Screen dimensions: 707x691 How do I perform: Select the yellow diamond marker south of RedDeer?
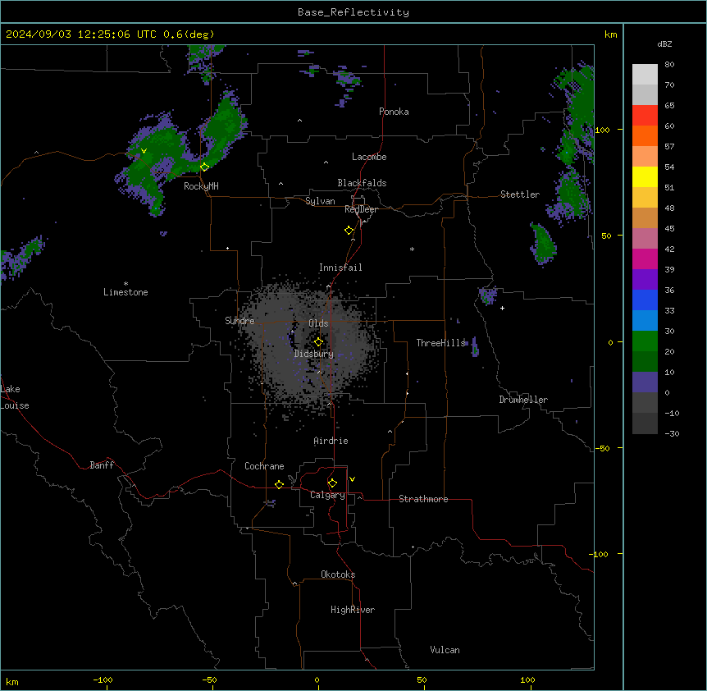349,230
